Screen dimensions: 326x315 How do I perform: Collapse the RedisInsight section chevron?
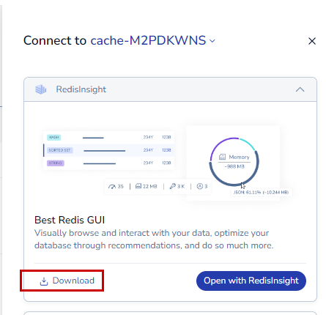[x=300, y=89]
